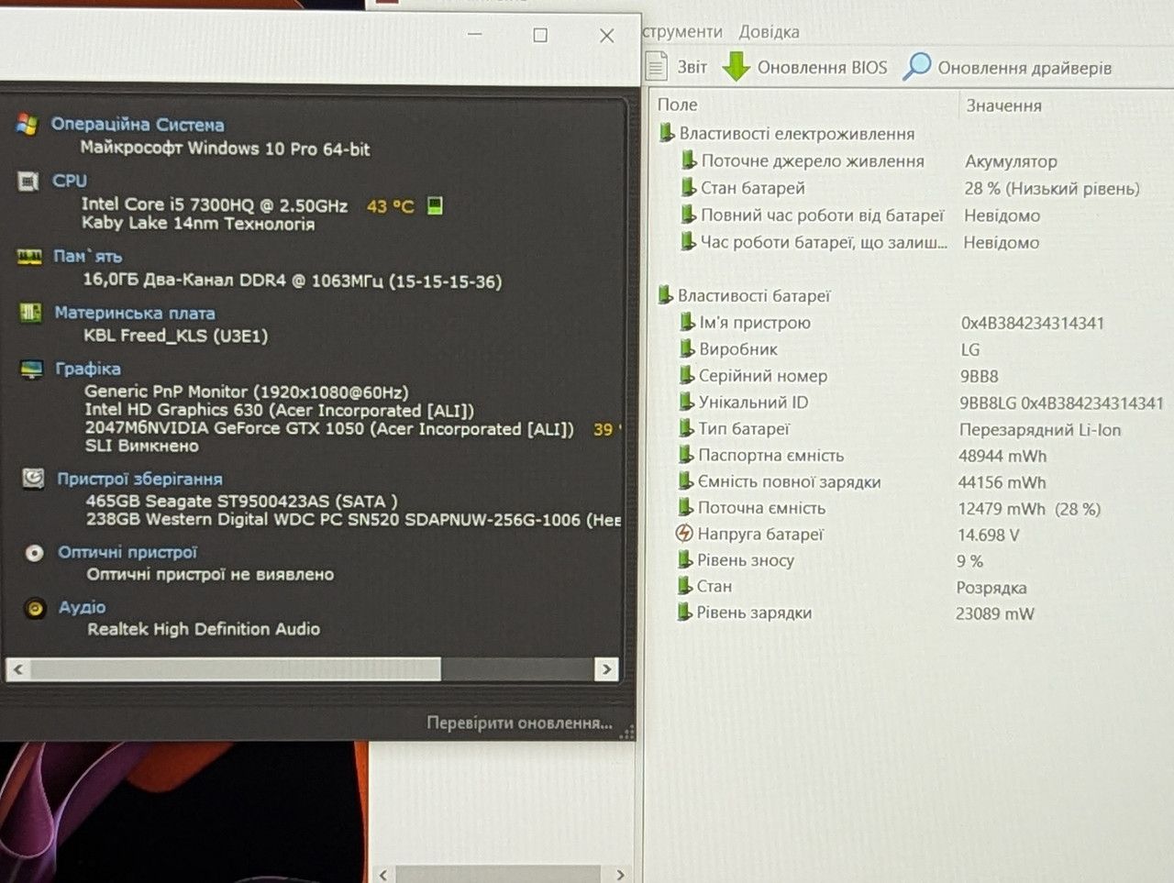The image size is (1174, 883).
Task: Click Перевірити оновлення link in Speccy
Action: 519,723
